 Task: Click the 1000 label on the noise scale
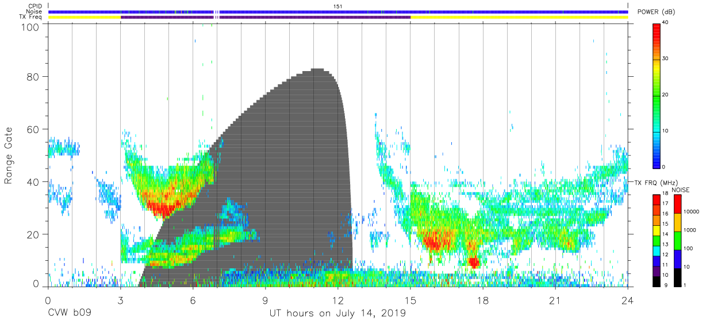pyautogui.click(x=690, y=230)
